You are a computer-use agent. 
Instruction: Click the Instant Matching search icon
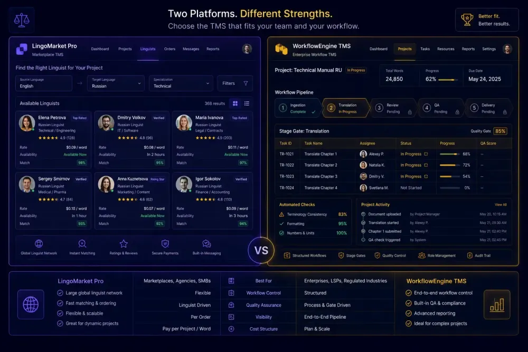pos(82,243)
